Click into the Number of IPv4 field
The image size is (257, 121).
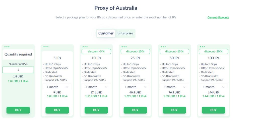[18, 70]
